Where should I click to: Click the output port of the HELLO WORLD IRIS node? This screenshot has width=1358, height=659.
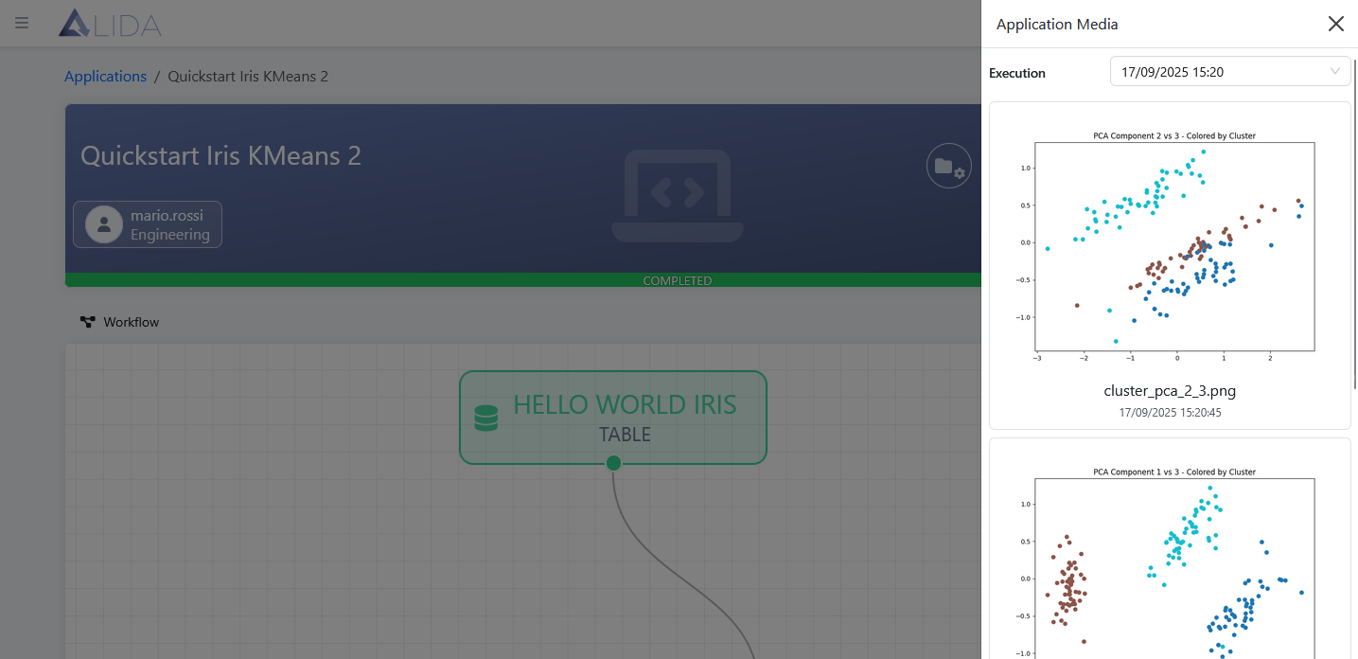click(x=613, y=463)
